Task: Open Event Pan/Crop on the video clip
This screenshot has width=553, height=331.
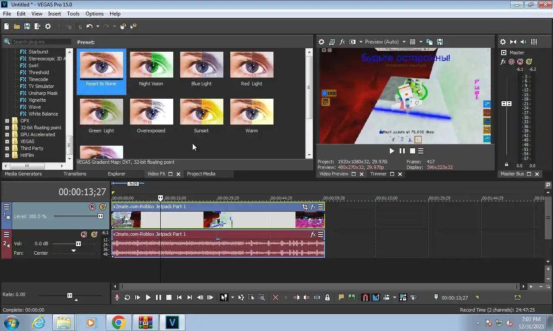Action: [x=305, y=207]
